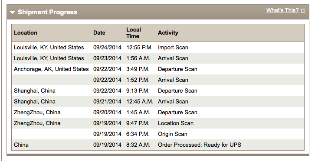This screenshot has height=161, width=328.
Task: Click the Import Scan activity row
Action: (158, 47)
